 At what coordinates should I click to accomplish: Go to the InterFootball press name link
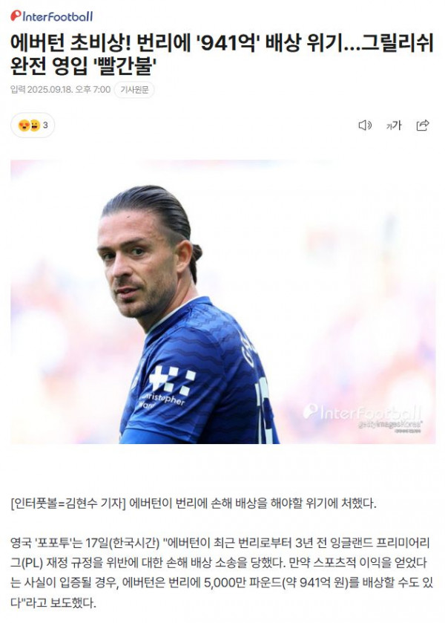coord(52,16)
